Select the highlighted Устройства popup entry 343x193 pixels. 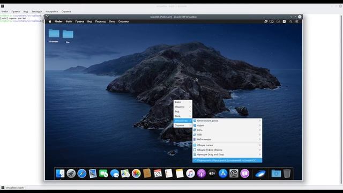click(x=183, y=121)
